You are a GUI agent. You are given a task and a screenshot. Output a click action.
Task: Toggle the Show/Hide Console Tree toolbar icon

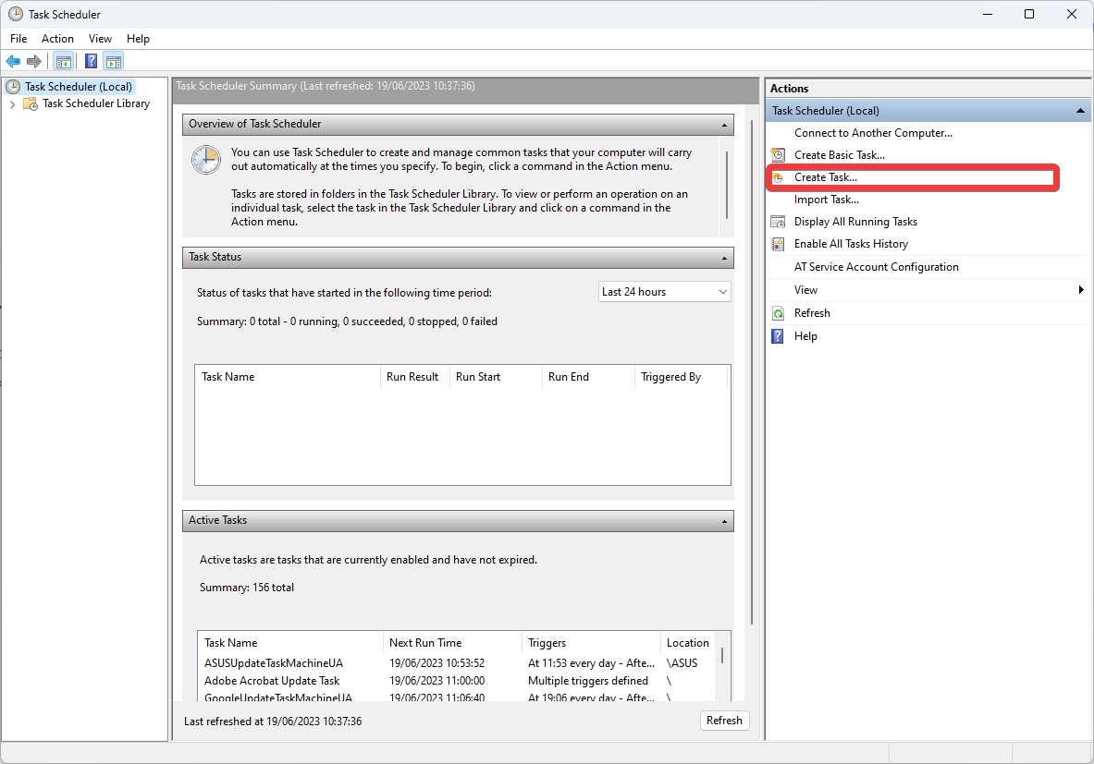(63, 62)
